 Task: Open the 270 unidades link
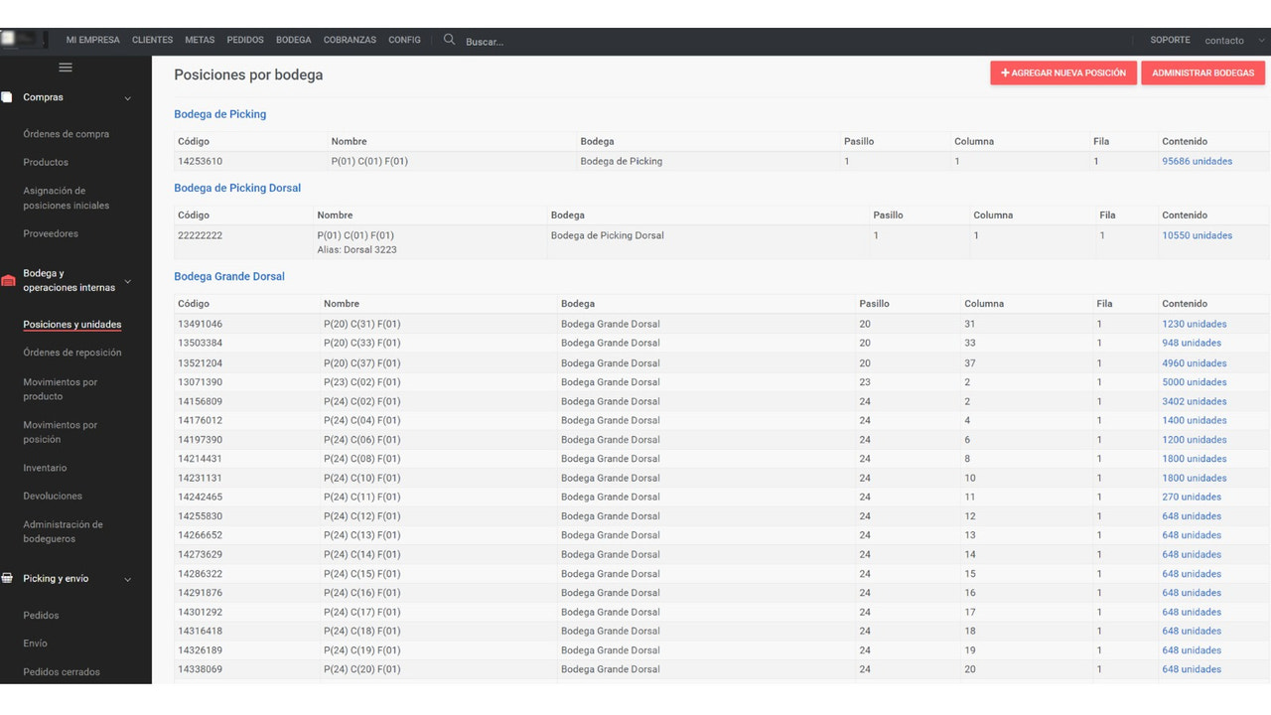coord(1192,497)
